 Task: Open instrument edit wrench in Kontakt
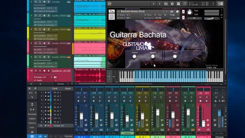111,11
